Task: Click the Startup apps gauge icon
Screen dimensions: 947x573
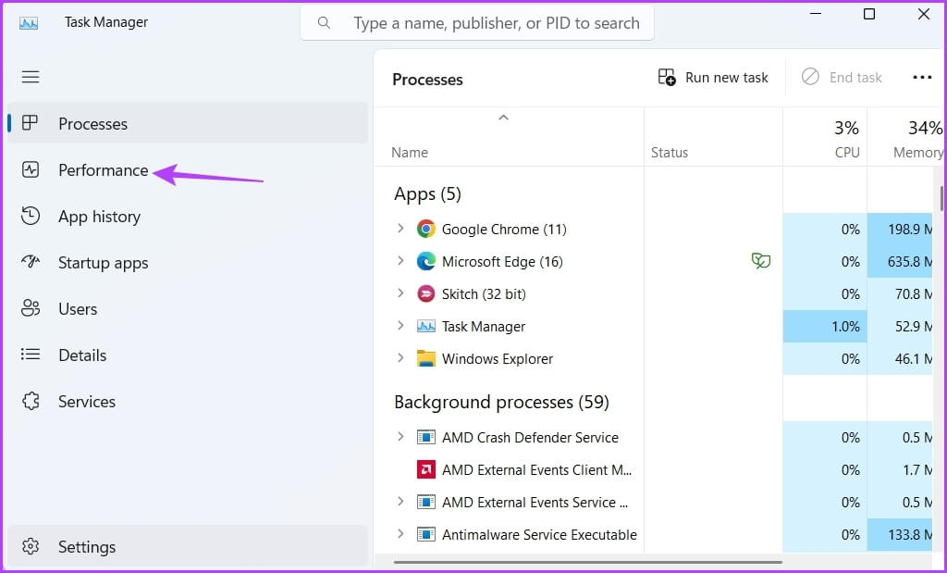Action: pos(31,262)
